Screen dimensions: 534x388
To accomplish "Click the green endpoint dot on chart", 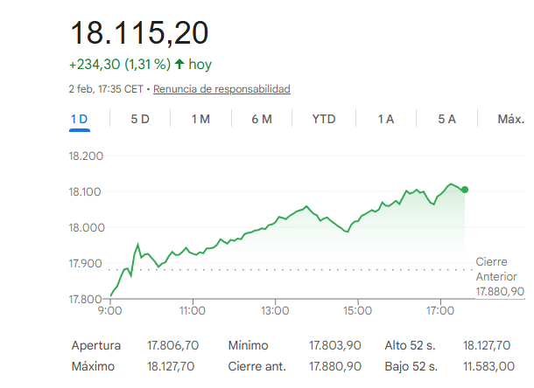I will pos(464,189).
